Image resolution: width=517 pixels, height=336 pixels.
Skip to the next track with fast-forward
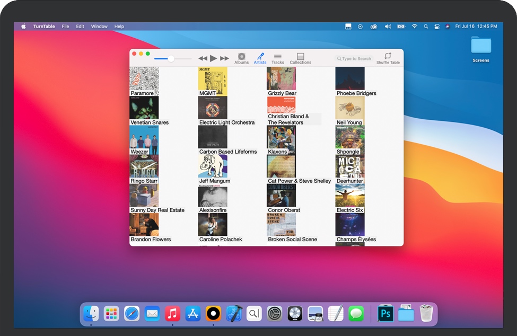tap(225, 58)
